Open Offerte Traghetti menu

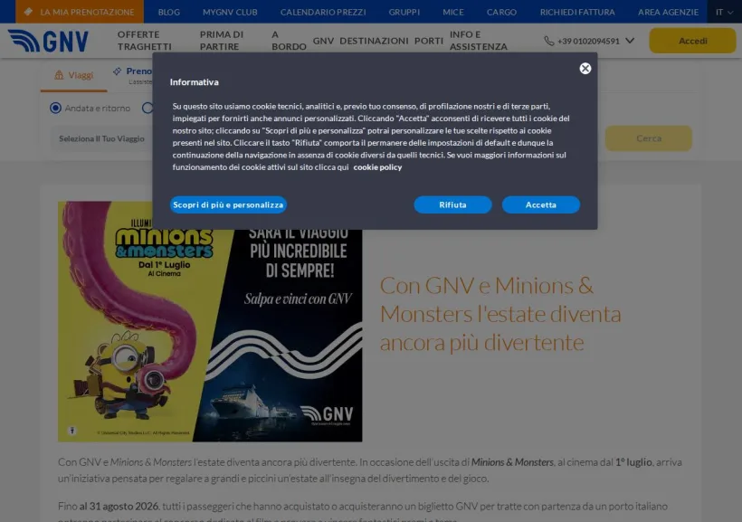click(x=145, y=41)
